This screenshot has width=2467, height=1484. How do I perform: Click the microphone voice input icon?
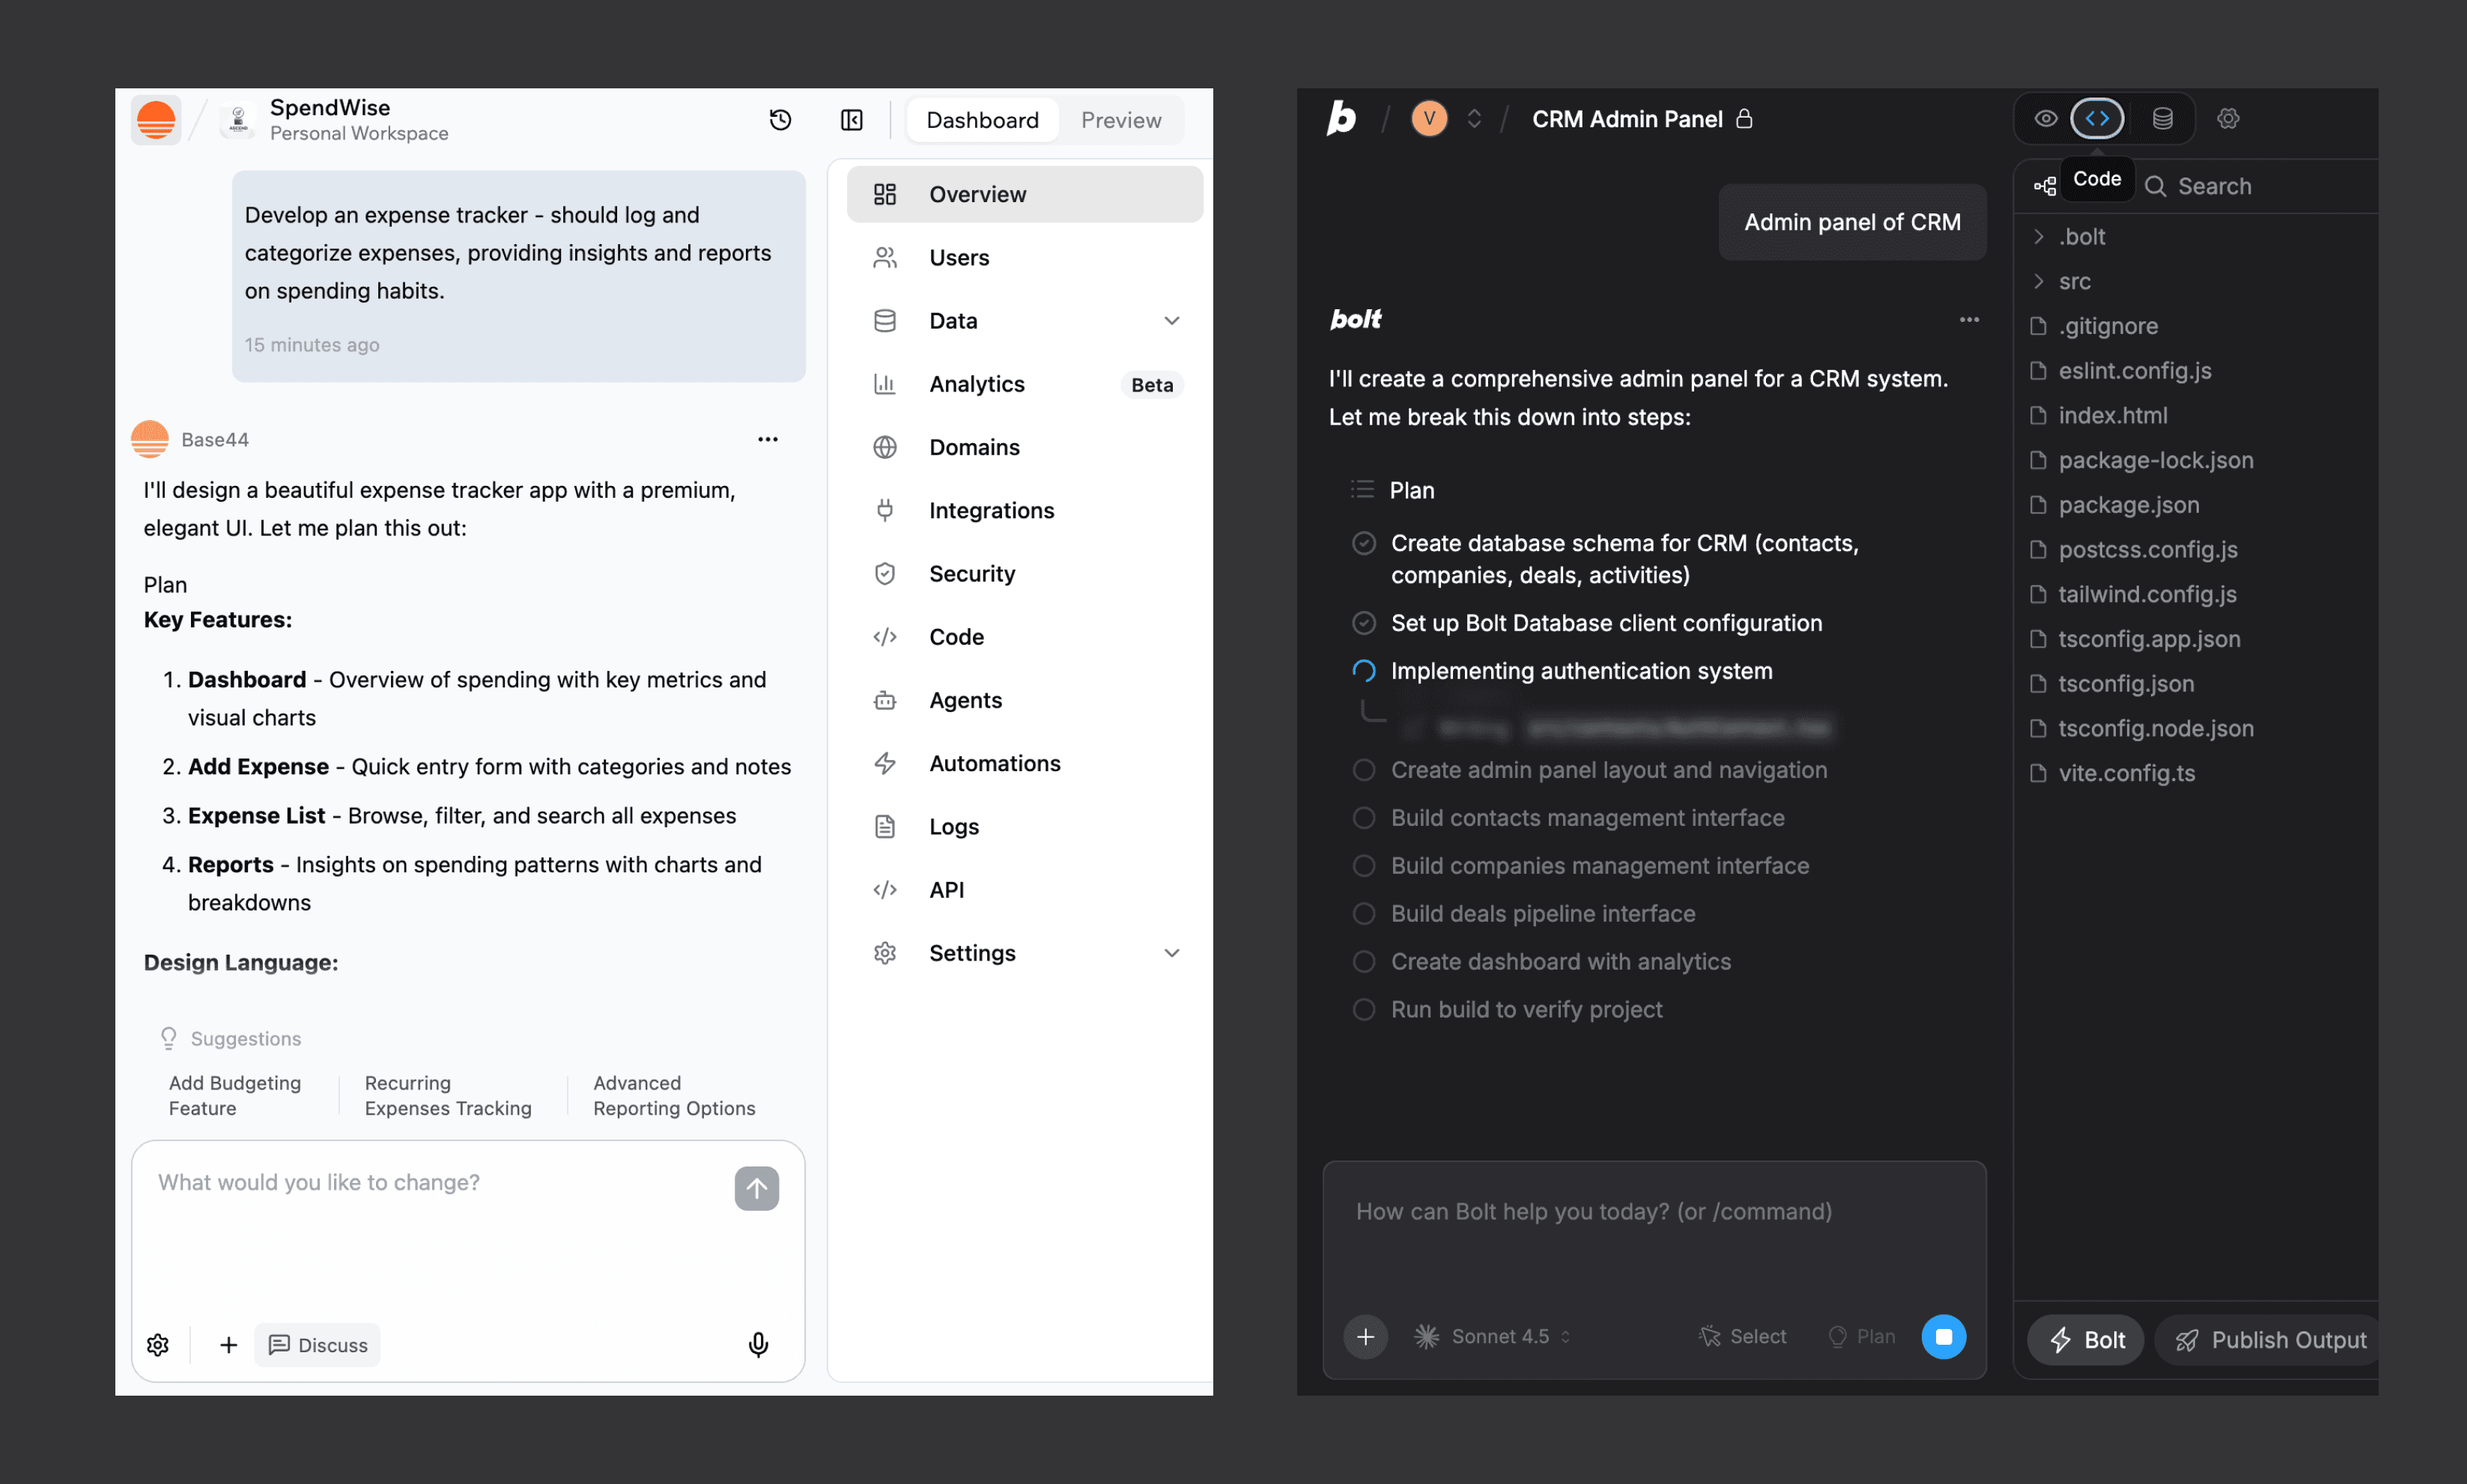758,1344
